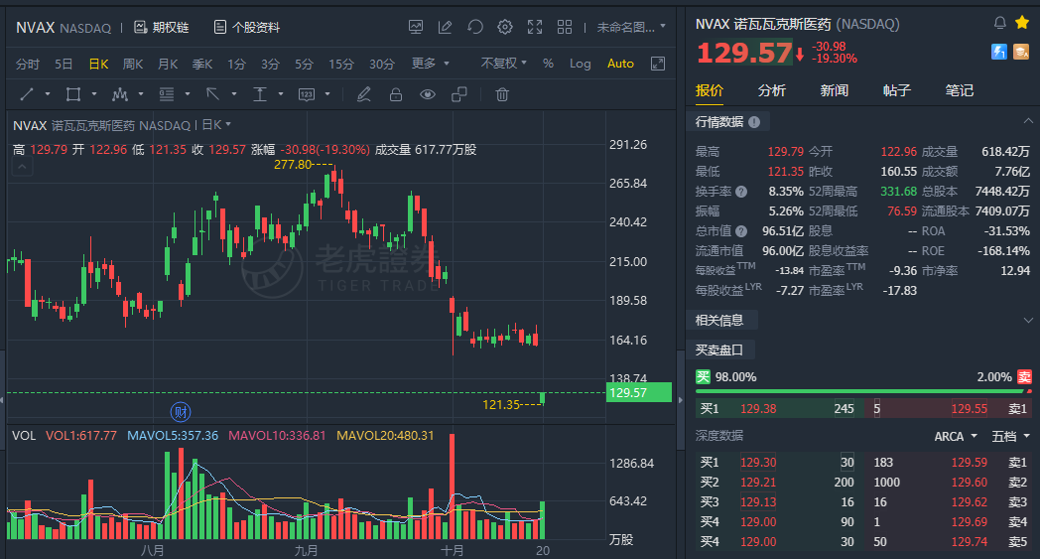This screenshot has height=559, width=1040.
Task: Toggle Auto scale
Action: coord(620,64)
